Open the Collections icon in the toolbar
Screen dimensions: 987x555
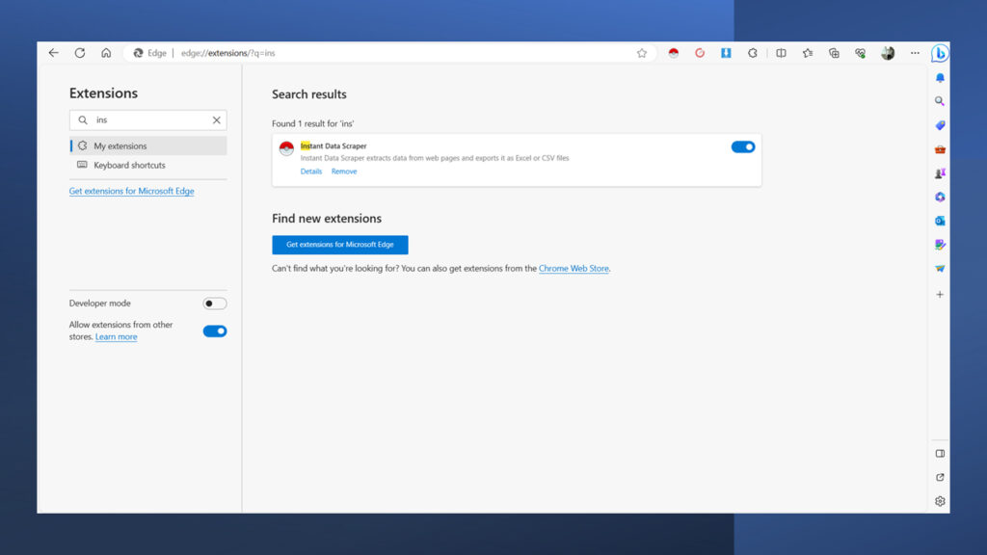834,53
